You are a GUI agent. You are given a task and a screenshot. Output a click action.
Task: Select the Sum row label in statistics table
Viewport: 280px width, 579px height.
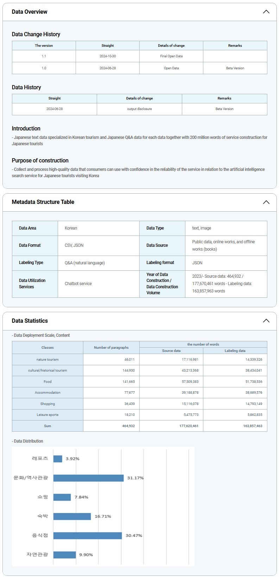pos(47,426)
